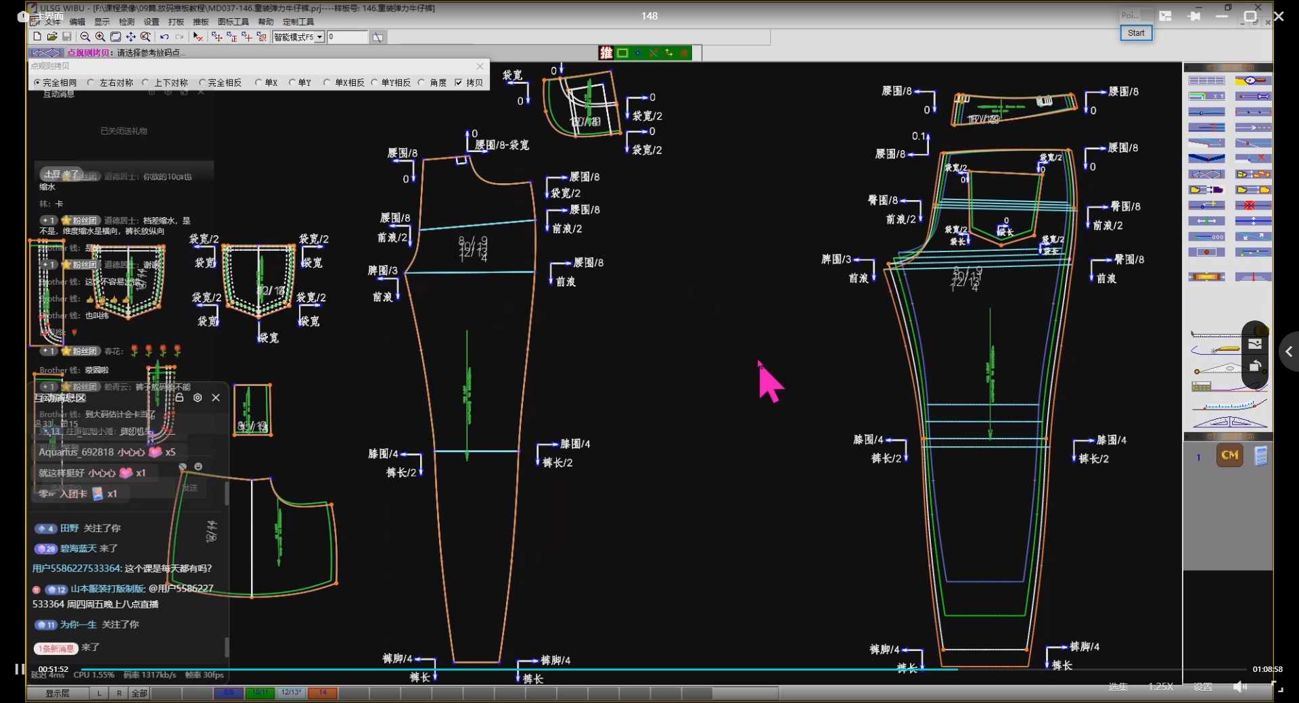Select 角度 radio option
Viewport: 1299px width, 703px height.
point(432,82)
